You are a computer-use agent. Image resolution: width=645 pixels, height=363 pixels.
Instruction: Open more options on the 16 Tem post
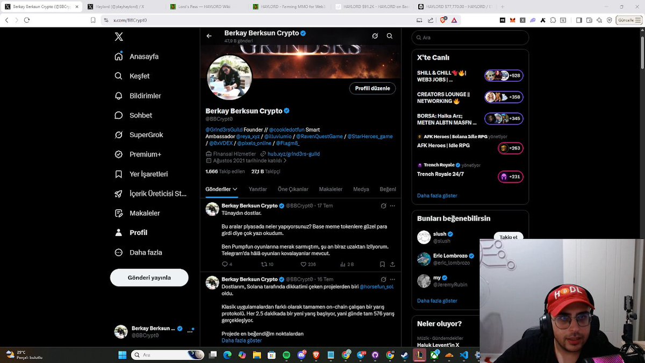point(392,280)
